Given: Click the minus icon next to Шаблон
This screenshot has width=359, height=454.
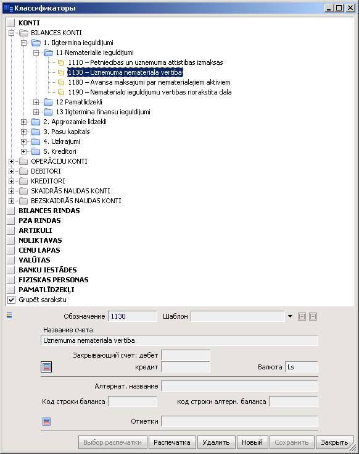Looking at the screenshot, I should pyautogui.click(x=313, y=316).
